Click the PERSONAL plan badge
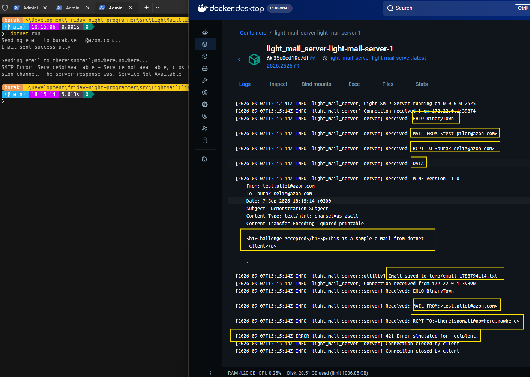Image resolution: width=530 pixels, height=377 pixels. [x=280, y=8]
